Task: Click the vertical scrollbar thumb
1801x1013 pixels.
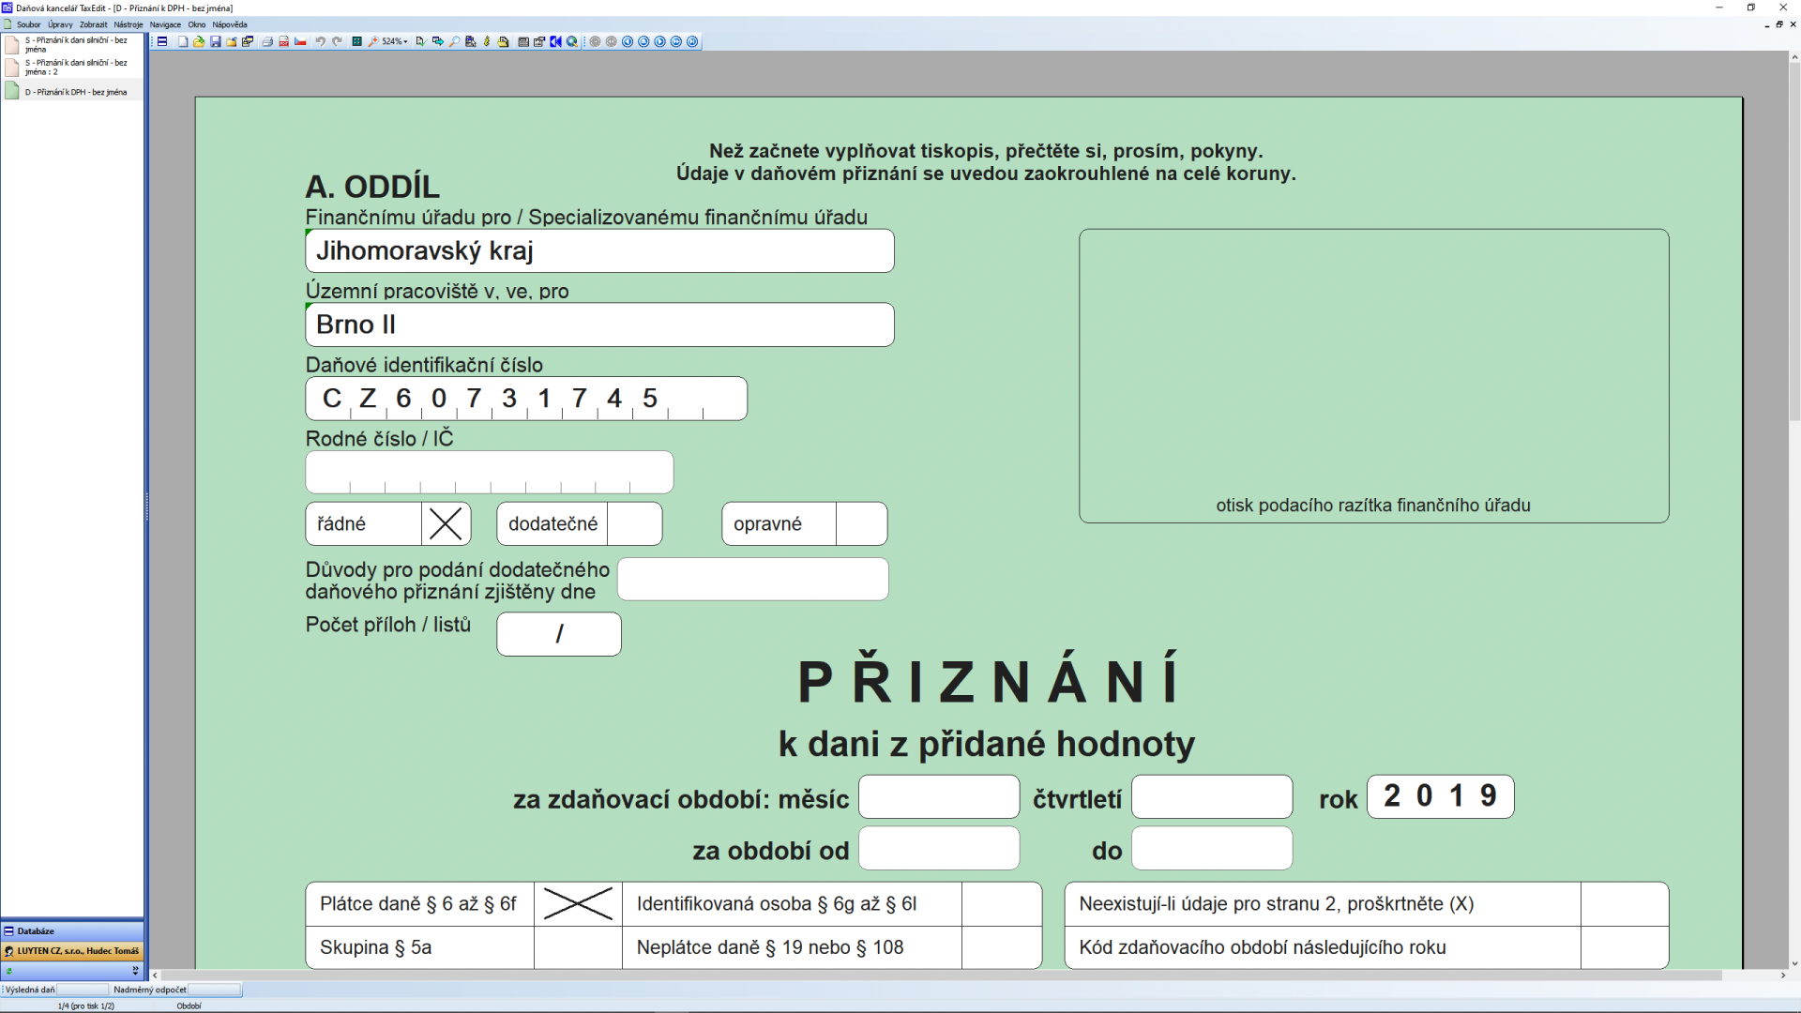Action: click(x=1794, y=242)
